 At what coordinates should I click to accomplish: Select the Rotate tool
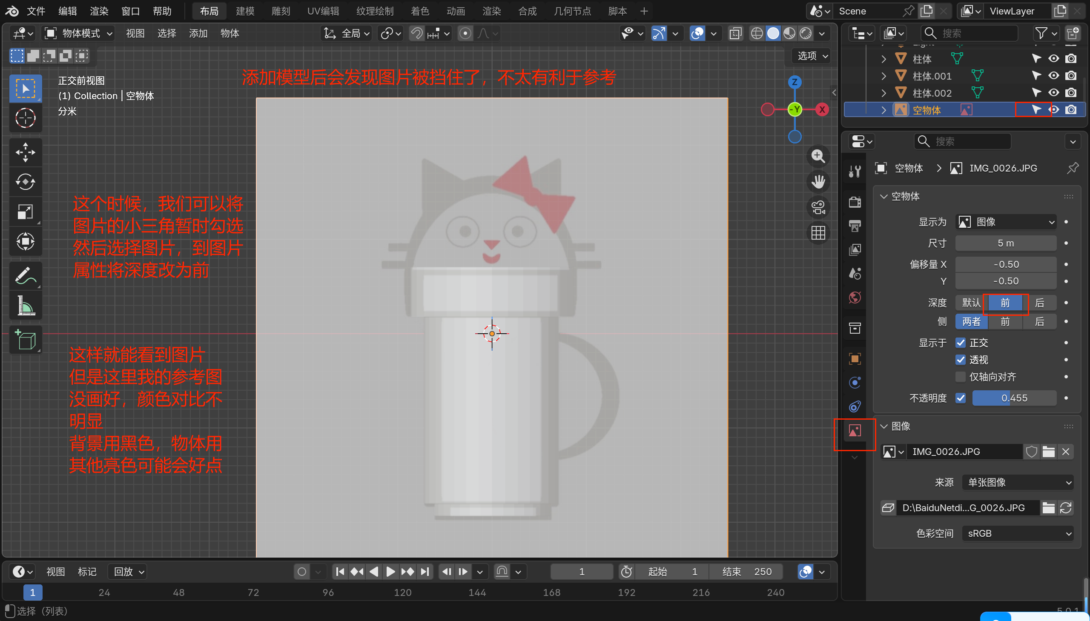click(25, 182)
